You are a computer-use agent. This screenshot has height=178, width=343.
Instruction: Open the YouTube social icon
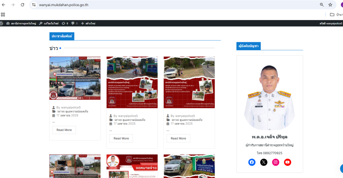tap(287, 162)
